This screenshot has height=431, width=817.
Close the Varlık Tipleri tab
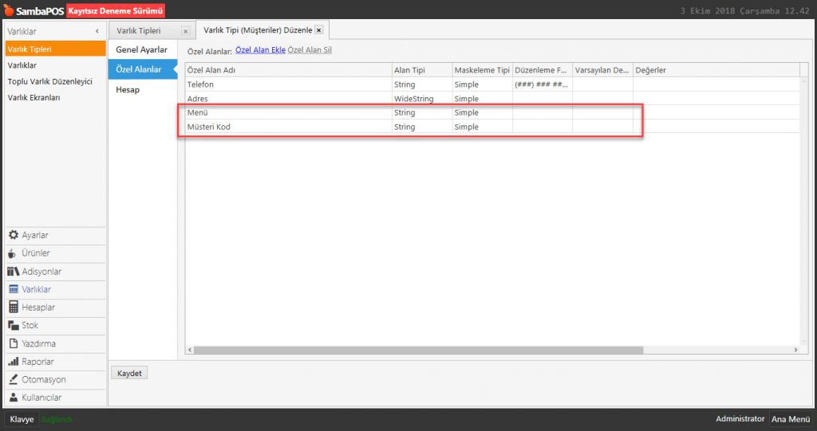(185, 31)
